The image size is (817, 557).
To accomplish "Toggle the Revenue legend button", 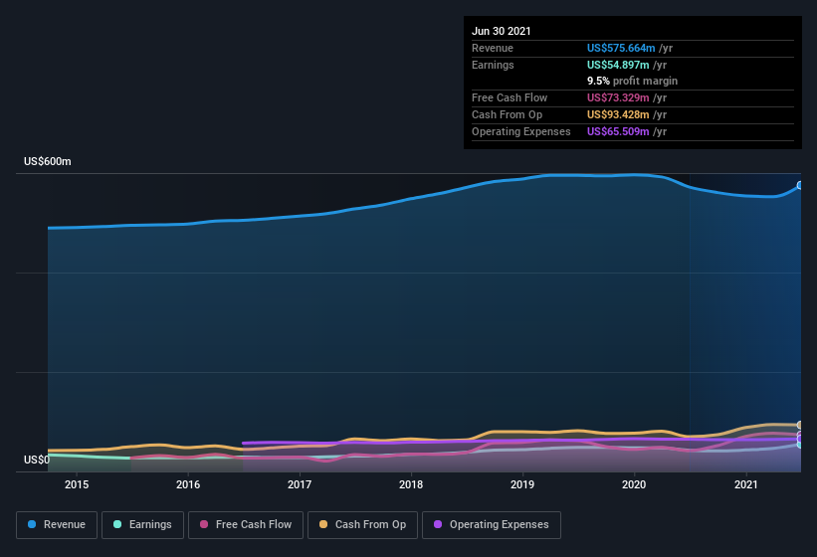I will tap(57, 525).
